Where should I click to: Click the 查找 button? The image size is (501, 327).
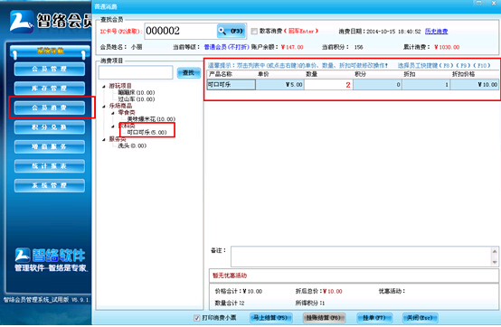tap(188, 73)
